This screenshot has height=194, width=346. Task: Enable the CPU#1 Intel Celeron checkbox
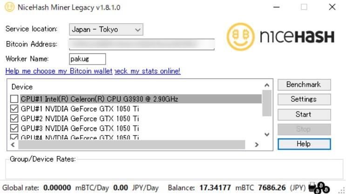(14, 99)
